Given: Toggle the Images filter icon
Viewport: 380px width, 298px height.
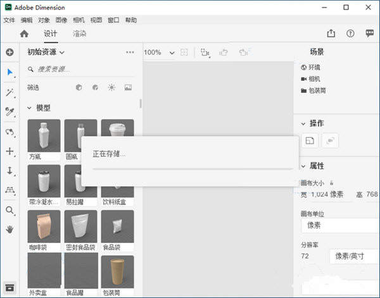Looking at the screenshot, I should coord(128,87).
